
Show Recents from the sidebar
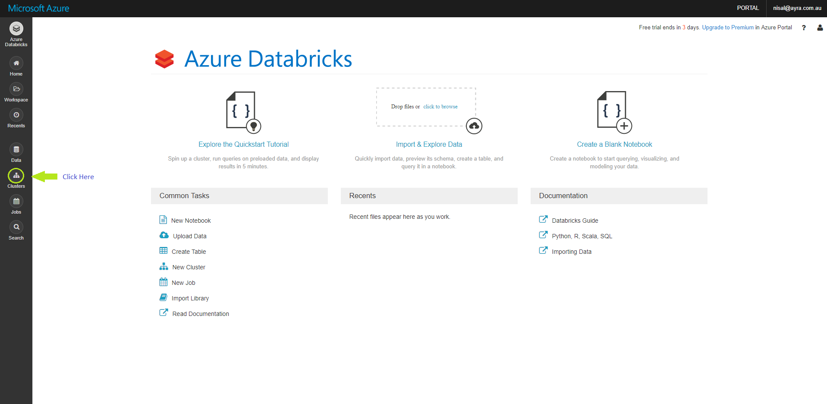(x=16, y=115)
